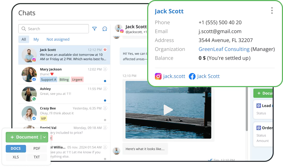
Task: Click the assignee icon on Ashley chat
Action: [x=105, y=89]
